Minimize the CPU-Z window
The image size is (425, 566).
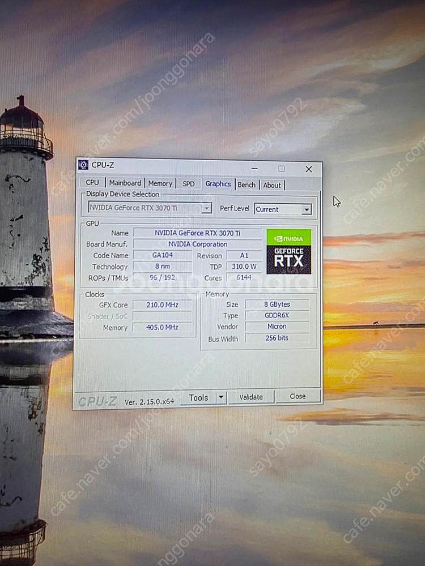tap(255, 168)
